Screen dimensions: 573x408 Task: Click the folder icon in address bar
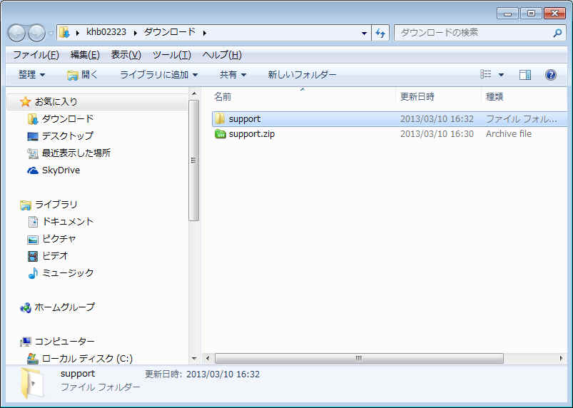click(64, 33)
